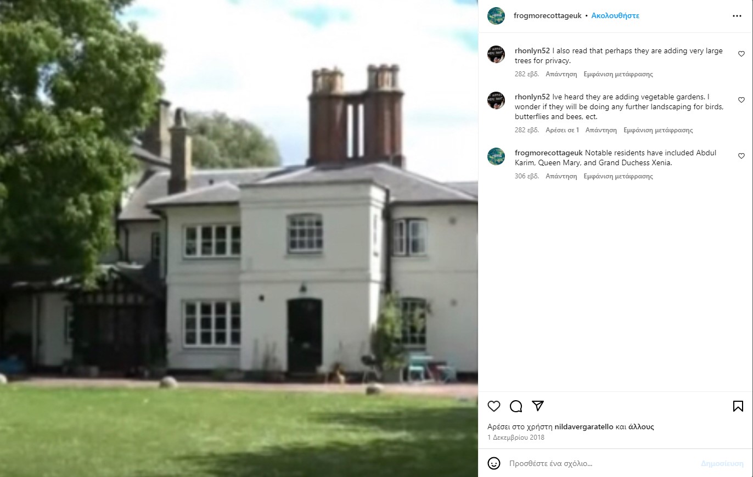Open nildavergaratello liker profile link

584,427
